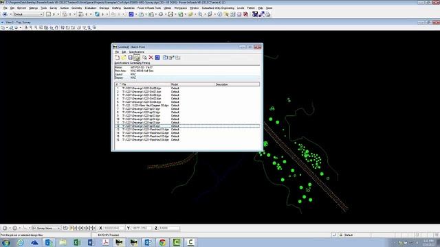Screen dimensions: 440x247
Task: Toggle view 5 button in bottom bar
Action: point(85,228)
